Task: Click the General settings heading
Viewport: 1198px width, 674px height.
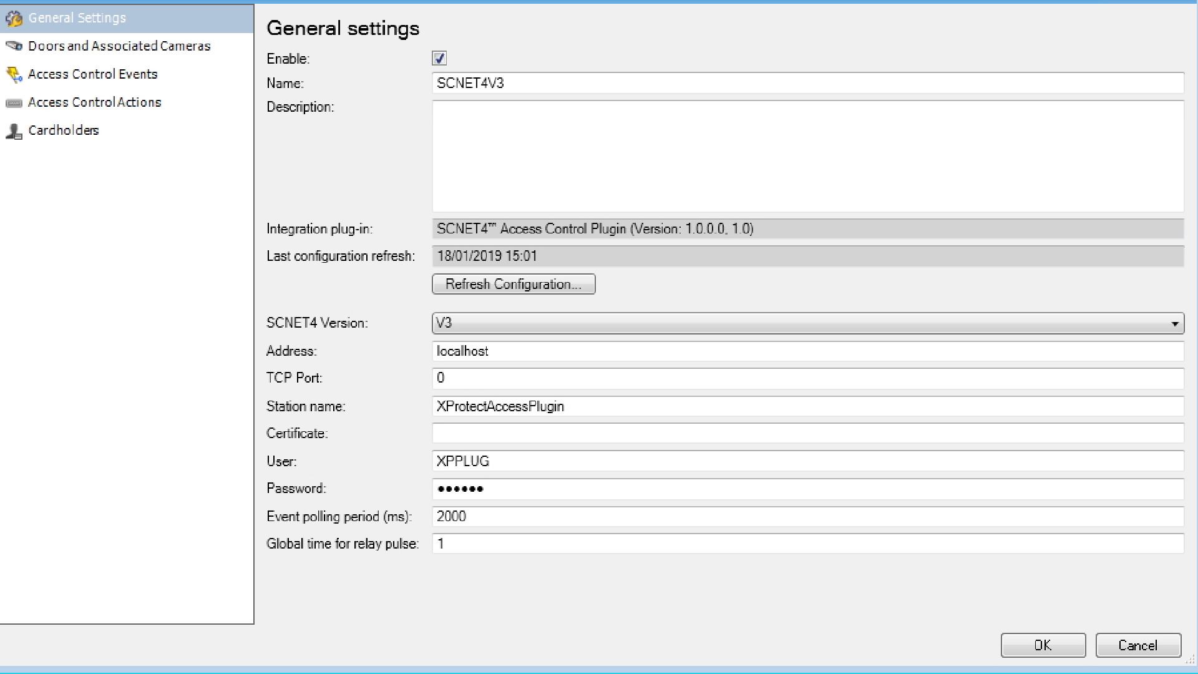Action: click(x=343, y=29)
